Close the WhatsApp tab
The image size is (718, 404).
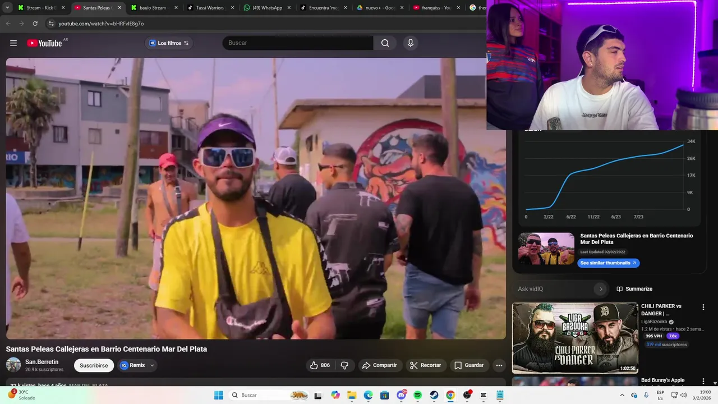289,8
